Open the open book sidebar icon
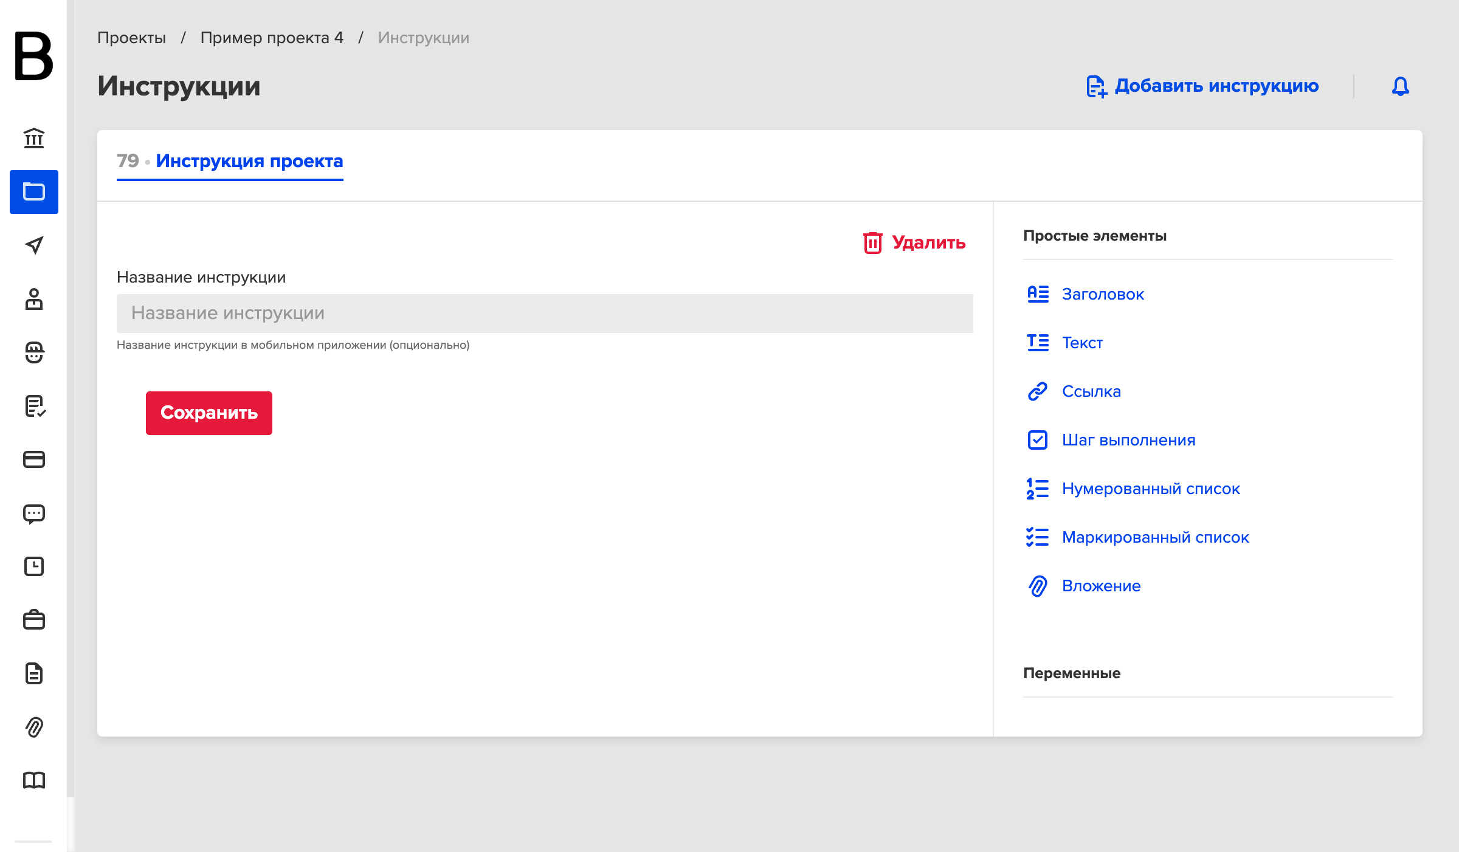Screen dimensions: 1459x852 pyautogui.click(x=34, y=780)
